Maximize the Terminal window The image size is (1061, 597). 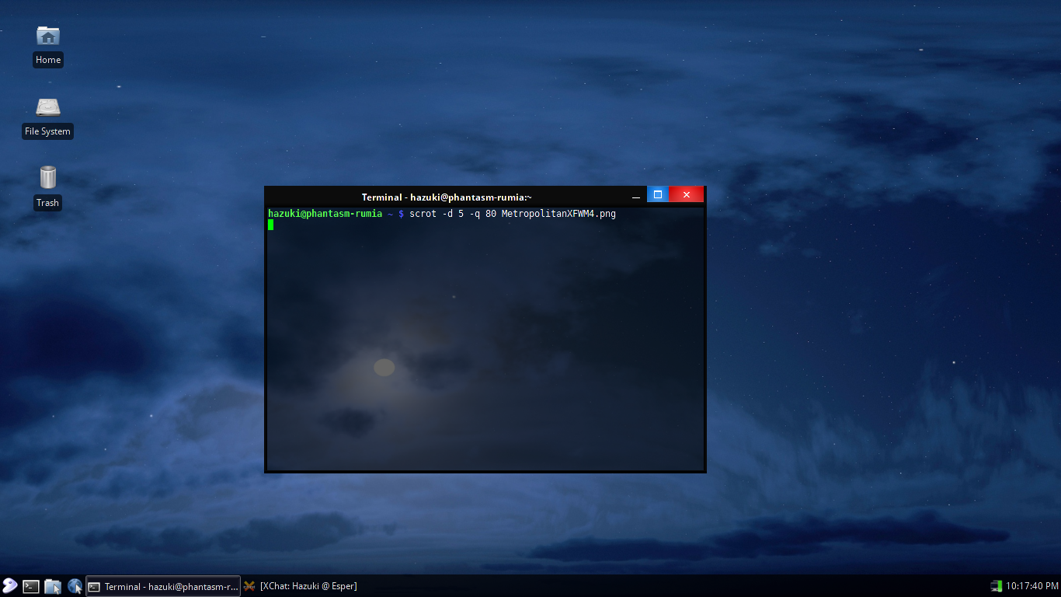658,194
